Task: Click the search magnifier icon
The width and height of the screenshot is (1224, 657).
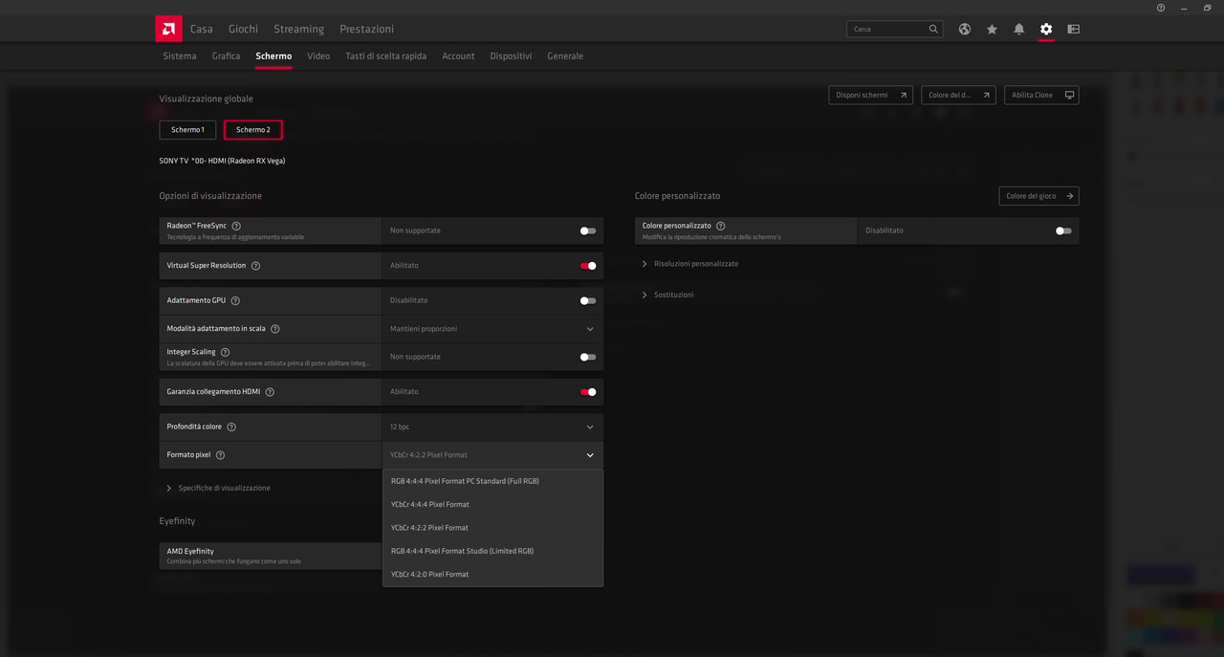Action: click(933, 29)
